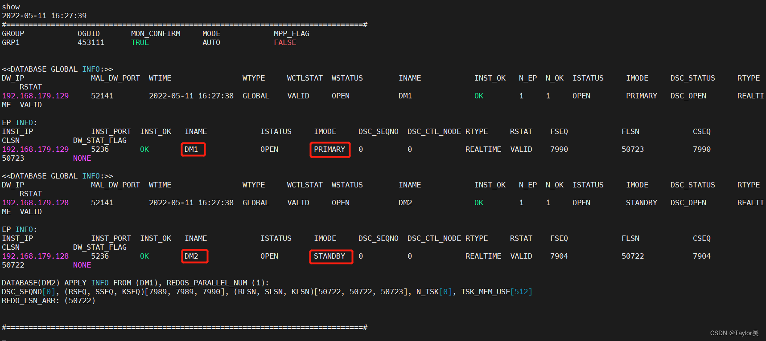Click REALTIME RTYPE in DM1 EP row
Image resolution: width=766 pixels, height=341 pixels.
(483, 150)
